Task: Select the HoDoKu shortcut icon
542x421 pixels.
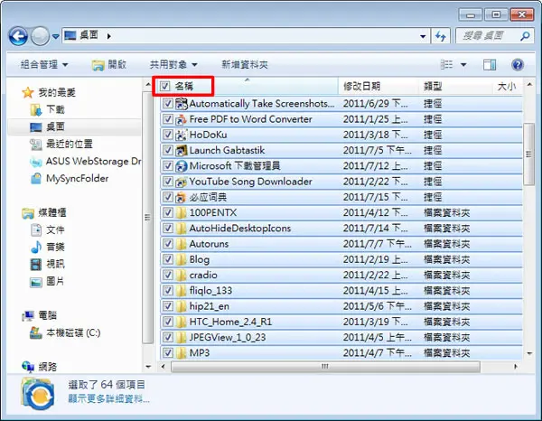Action: [182, 135]
